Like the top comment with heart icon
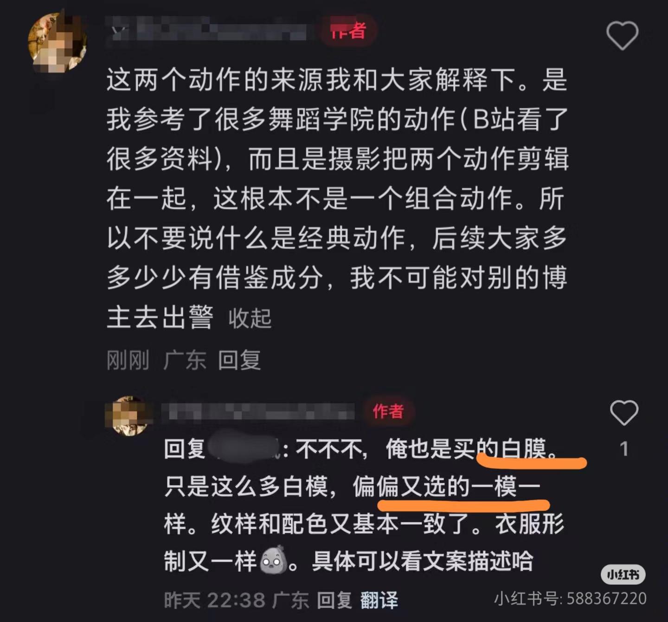 tap(622, 35)
